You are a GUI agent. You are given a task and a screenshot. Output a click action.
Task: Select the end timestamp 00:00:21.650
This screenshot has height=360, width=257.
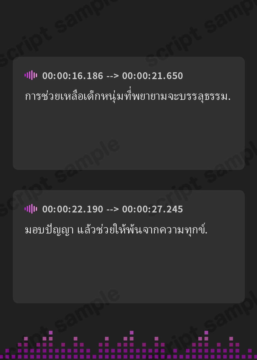click(x=153, y=76)
